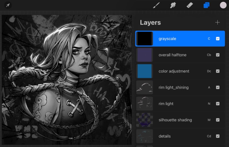This screenshot has height=147, width=229.
Task: Click the rim light layer name
Action: [166, 104]
